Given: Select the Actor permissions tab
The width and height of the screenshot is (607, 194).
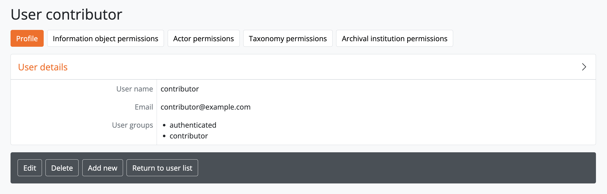Looking at the screenshot, I should click(204, 38).
